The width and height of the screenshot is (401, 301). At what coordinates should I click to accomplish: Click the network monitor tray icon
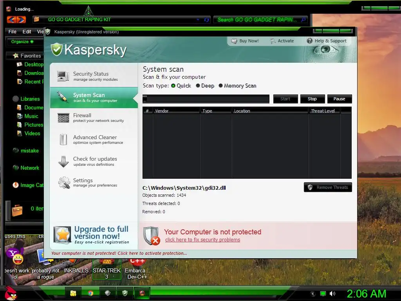click(x=323, y=294)
